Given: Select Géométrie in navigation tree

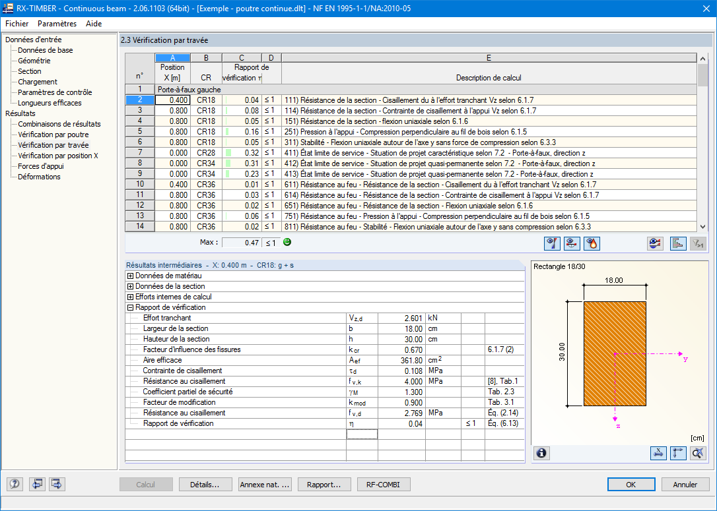Looking at the screenshot, I should tap(34, 61).
